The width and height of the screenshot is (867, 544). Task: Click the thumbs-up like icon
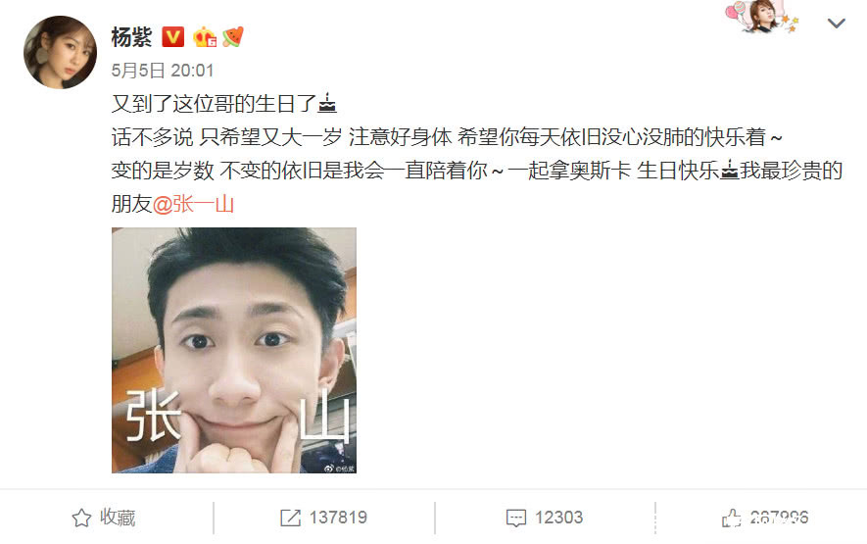click(x=731, y=518)
